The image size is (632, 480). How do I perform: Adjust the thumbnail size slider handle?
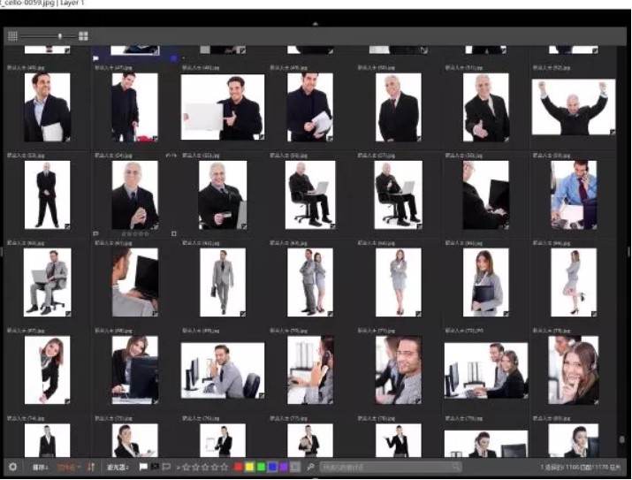coord(60,36)
